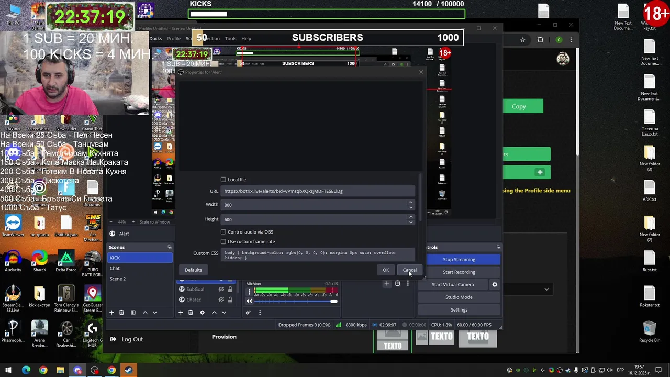This screenshot has height=377, width=670.
Task: Click Start Virtual Camera button
Action: click(x=453, y=285)
